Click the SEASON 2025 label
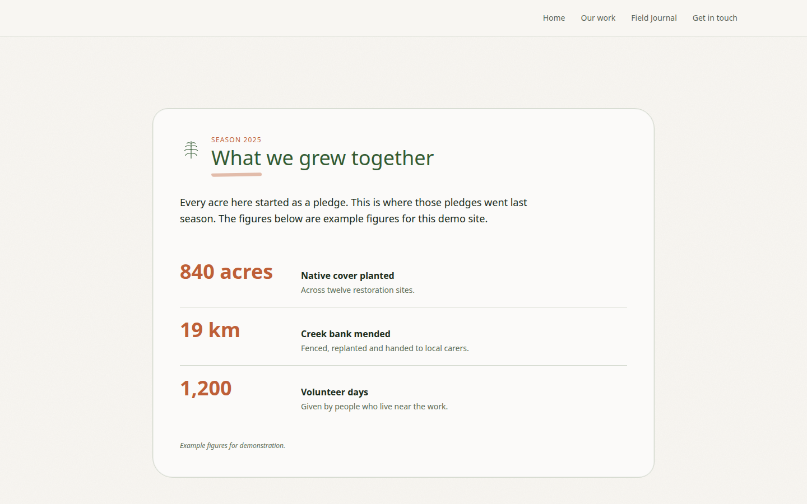Image resolution: width=807 pixels, height=504 pixels. coord(236,140)
